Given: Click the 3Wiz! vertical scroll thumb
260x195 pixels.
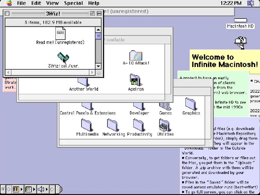Looking at the screenshot, I should pyautogui.click(x=98, y=36).
